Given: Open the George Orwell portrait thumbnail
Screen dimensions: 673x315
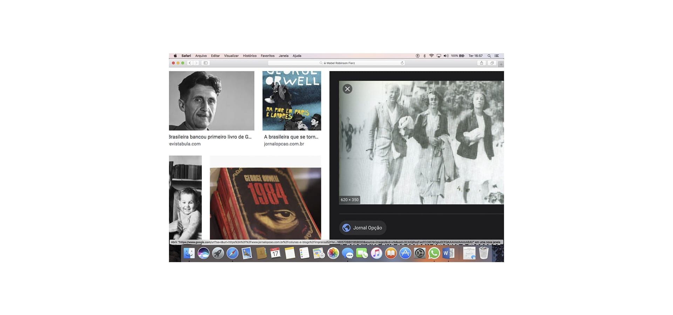Looking at the screenshot, I should coord(211,101).
